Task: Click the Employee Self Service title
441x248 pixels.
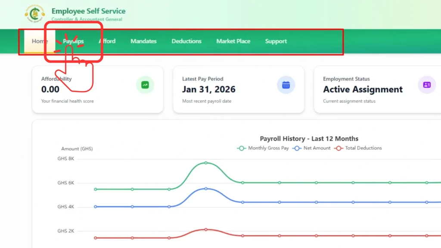Action: [x=89, y=11]
